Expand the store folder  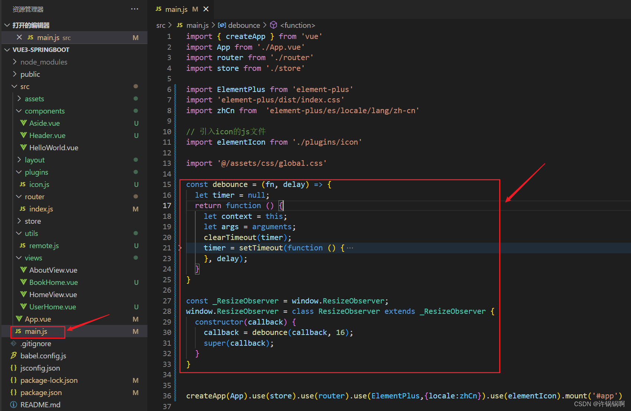pyautogui.click(x=19, y=221)
